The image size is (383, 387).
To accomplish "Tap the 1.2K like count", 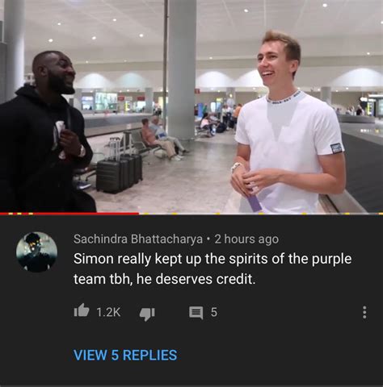I will tap(108, 312).
